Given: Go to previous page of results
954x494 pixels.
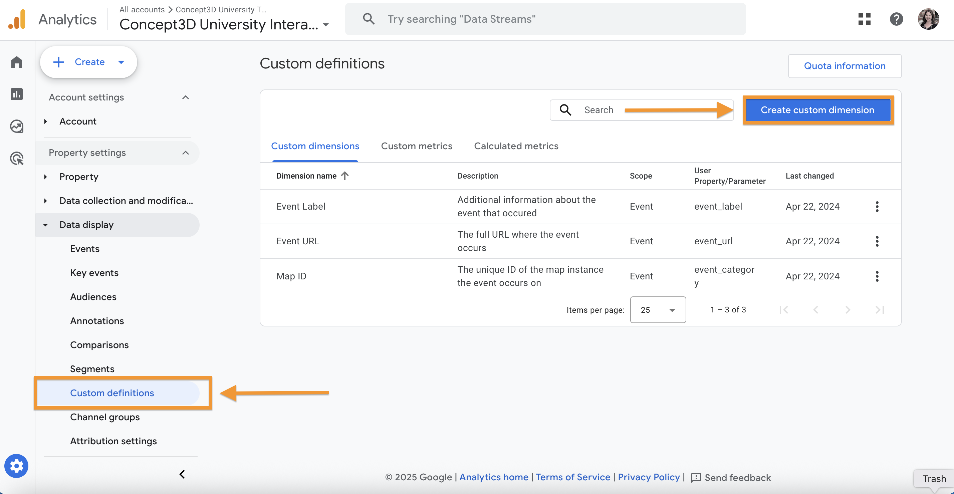Looking at the screenshot, I should [x=815, y=309].
